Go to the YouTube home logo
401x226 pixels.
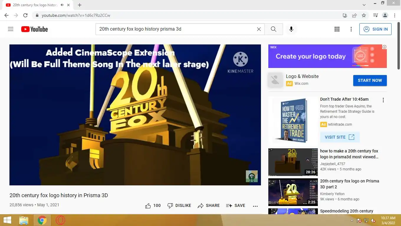[x=34, y=29]
